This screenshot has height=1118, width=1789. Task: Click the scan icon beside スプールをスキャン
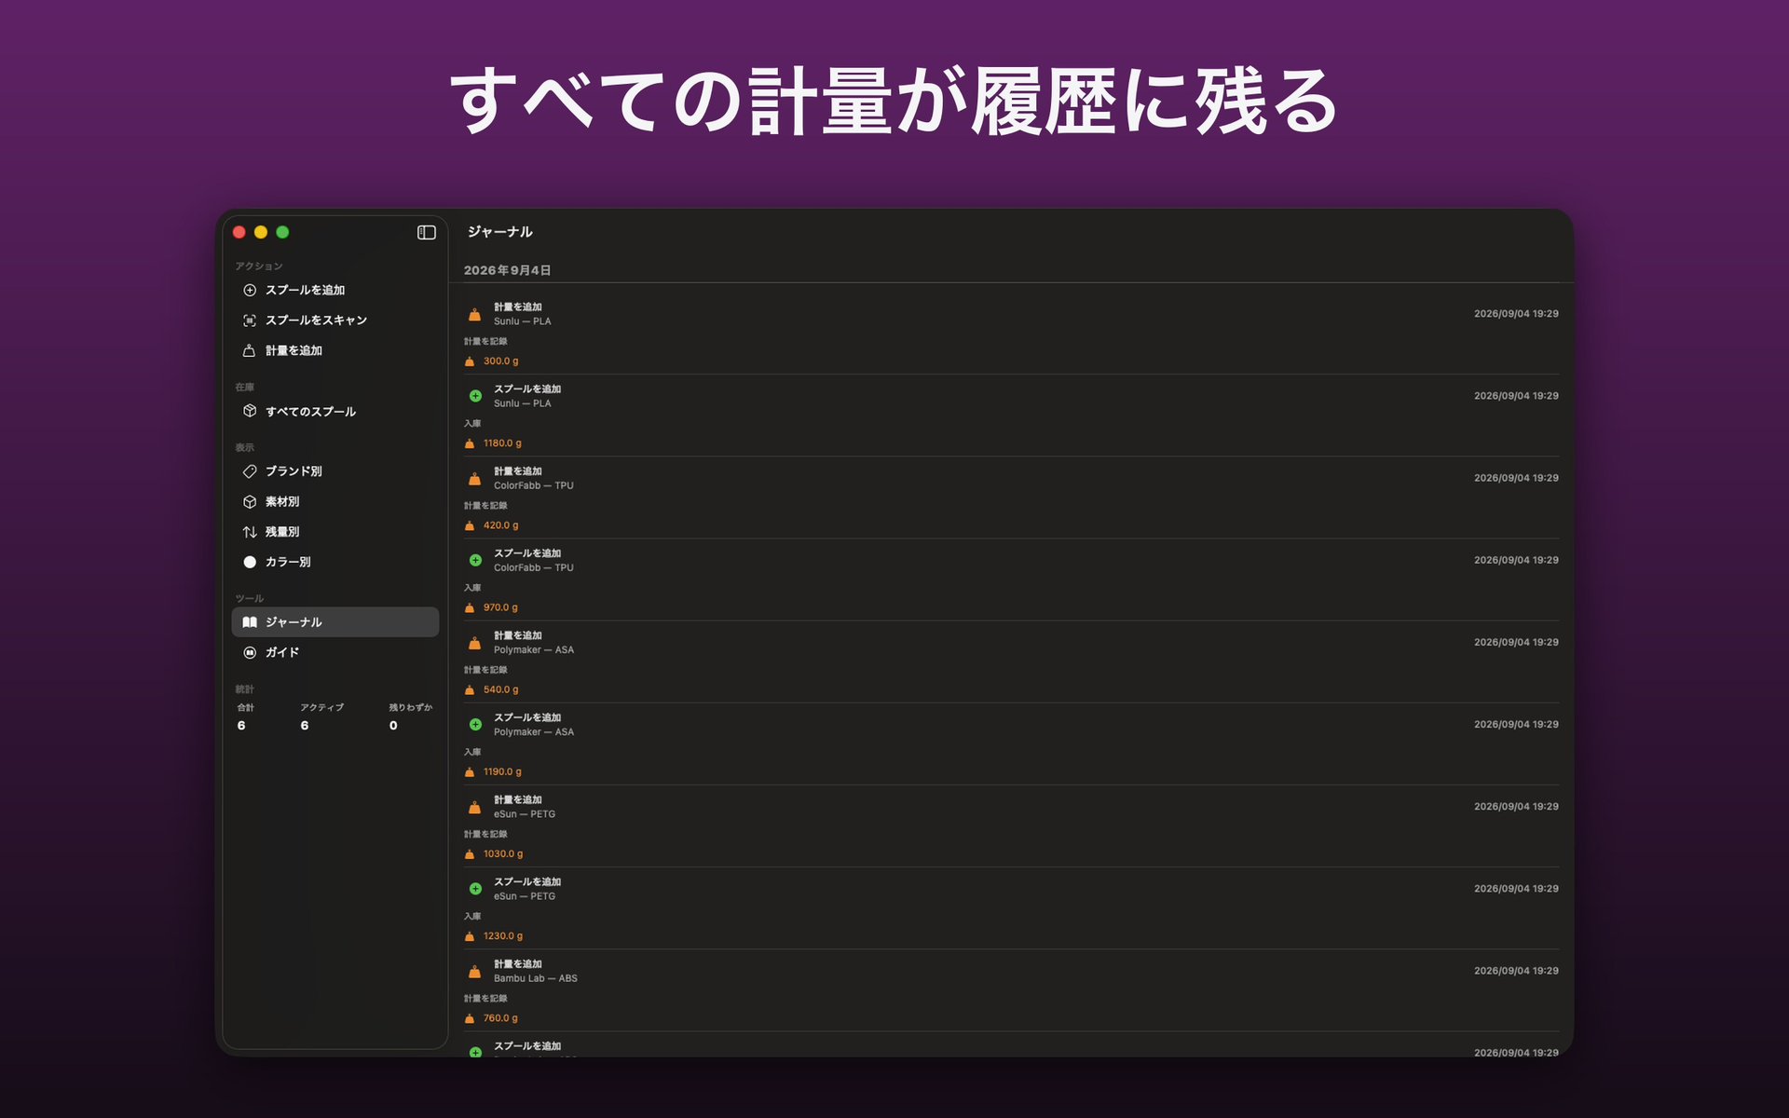point(250,320)
